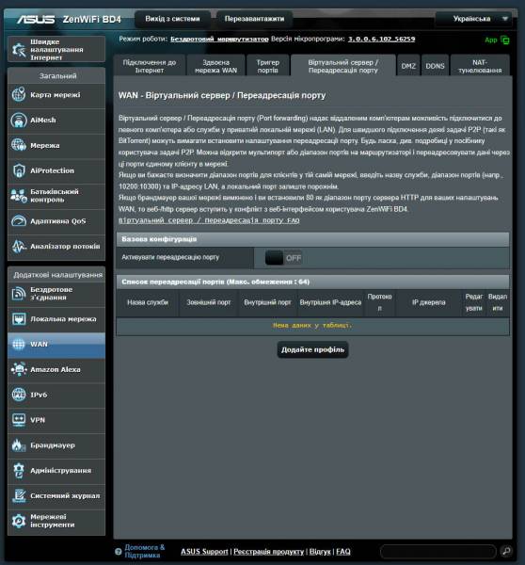525x565 pixels.
Task: Click the Network Map globe icon
Action: click(x=19, y=95)
